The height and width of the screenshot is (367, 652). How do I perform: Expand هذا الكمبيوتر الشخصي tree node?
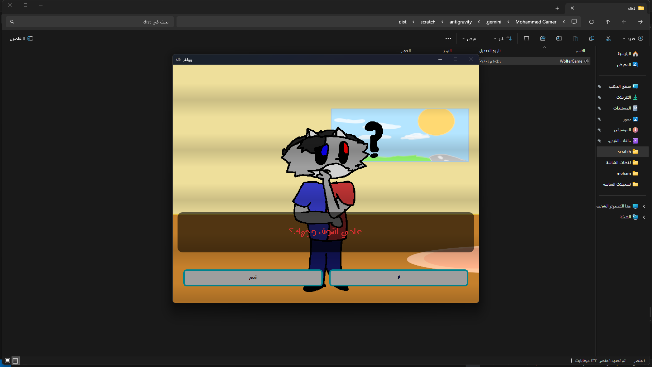click(644, 206)
